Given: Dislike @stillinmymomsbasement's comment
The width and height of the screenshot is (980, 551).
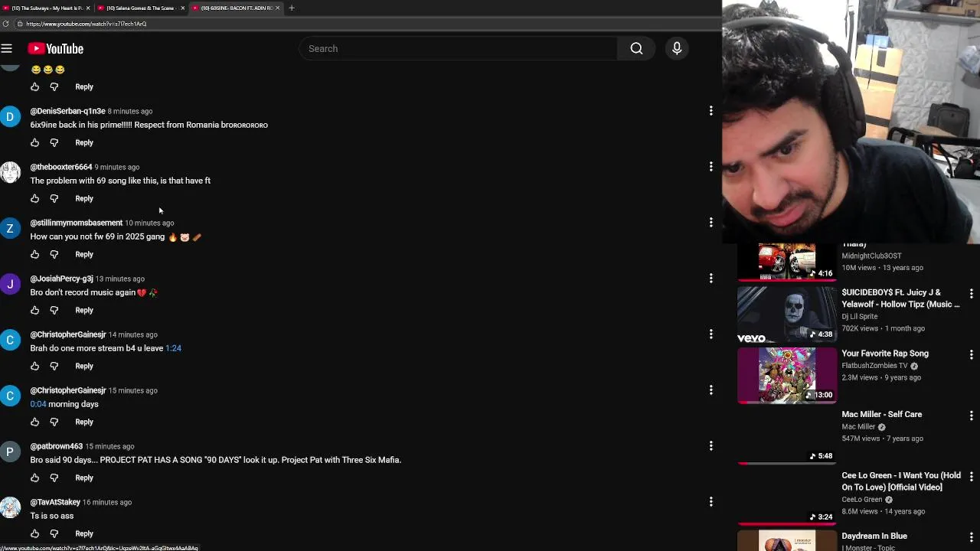Looking at the screenshot, I should (x=54, y=254).
